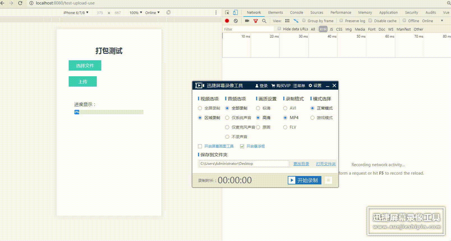
Task: Click 打开文件夹 link
Action: 326,164
